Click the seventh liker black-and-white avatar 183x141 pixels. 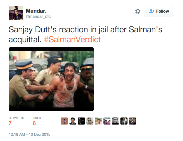coord(115,121)
